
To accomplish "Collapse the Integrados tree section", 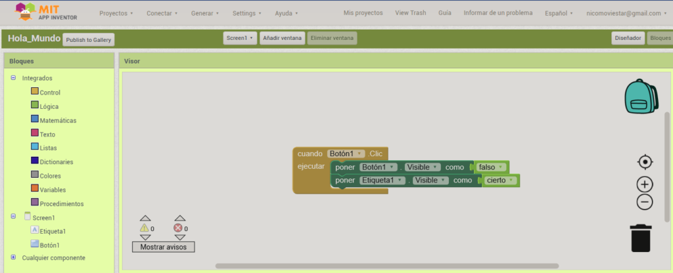I will tap(13, 78).
